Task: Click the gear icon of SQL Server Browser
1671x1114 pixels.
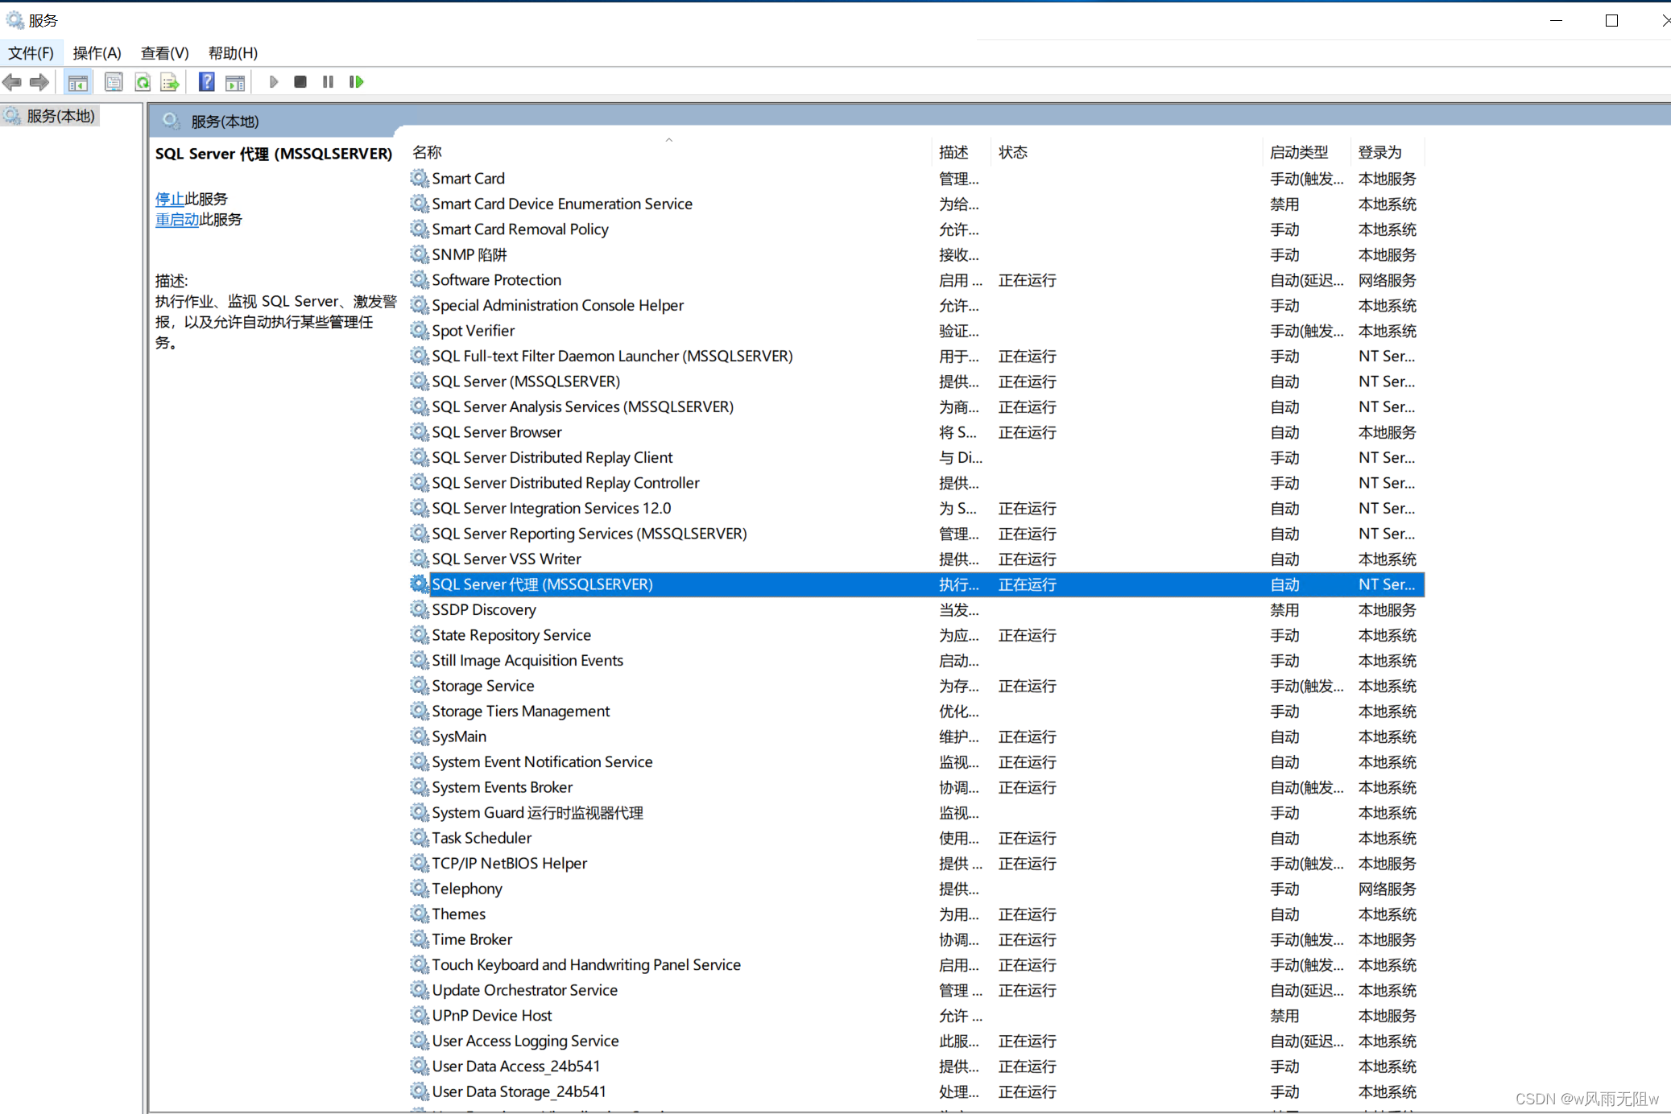Action: (420, 432)
